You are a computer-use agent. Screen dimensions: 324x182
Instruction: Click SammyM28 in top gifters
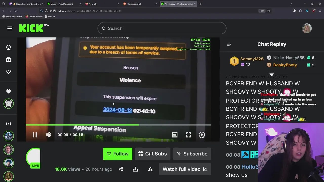click(252, 59)
